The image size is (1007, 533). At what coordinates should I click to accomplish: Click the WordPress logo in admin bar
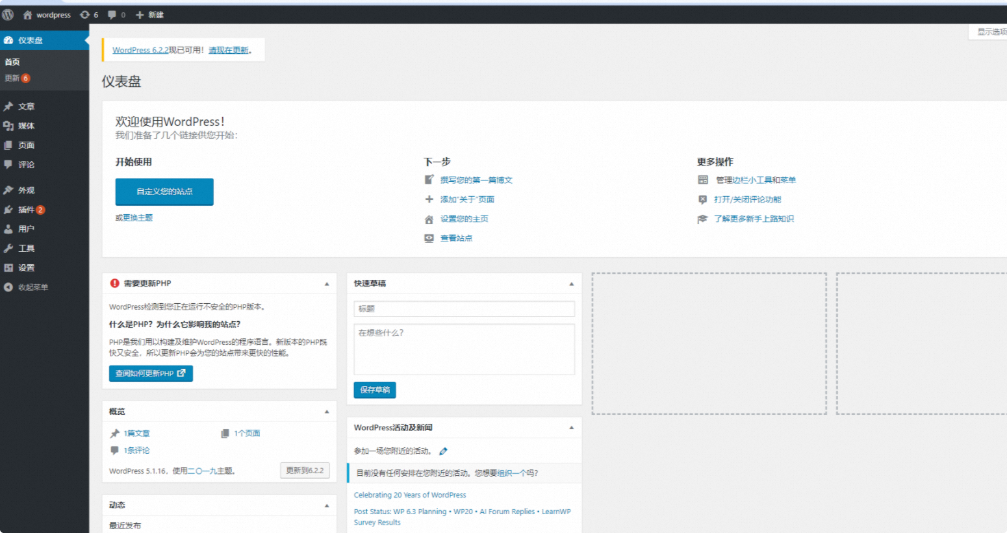(8, 14)
